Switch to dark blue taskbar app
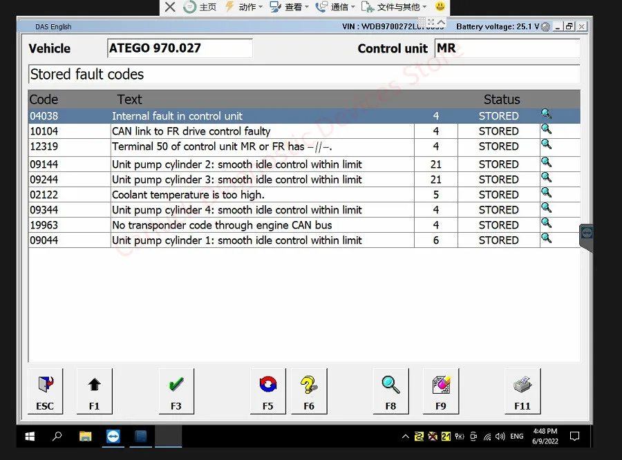This screenshot has width=622, height=460. pos(140,437)
